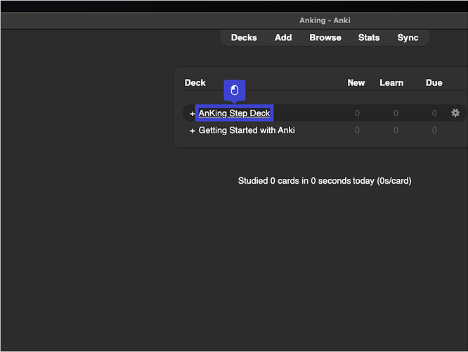Click Add to create a card
This screenshot has height=352, width=468.
[x=283, y=38]
